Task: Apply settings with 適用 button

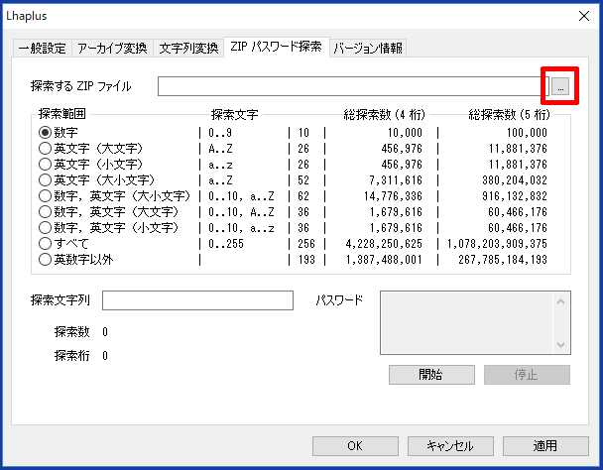Action: point(545,446)
